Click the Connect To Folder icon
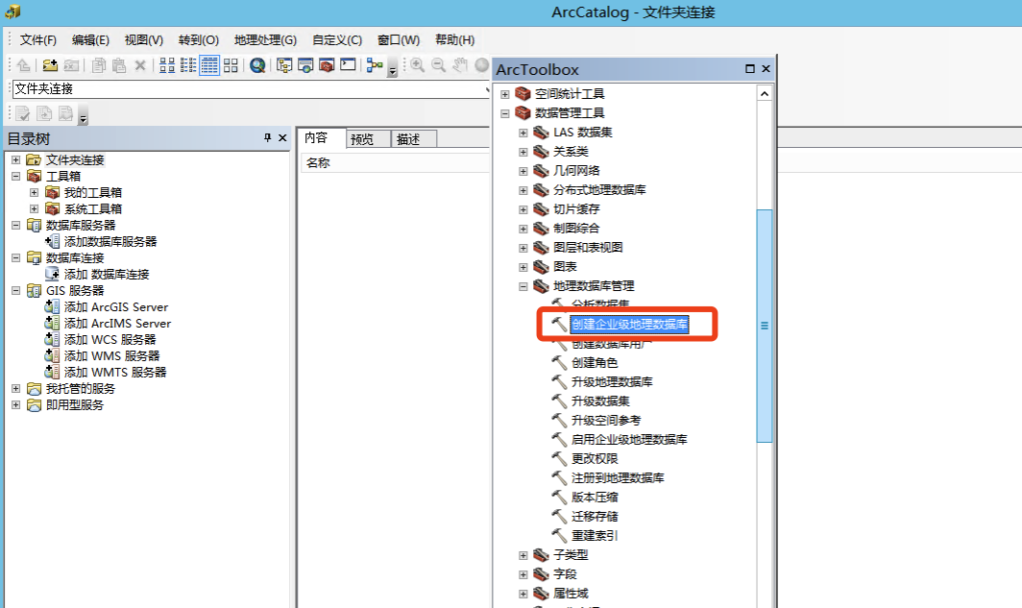1022x608 pixels. coord(50,65)
